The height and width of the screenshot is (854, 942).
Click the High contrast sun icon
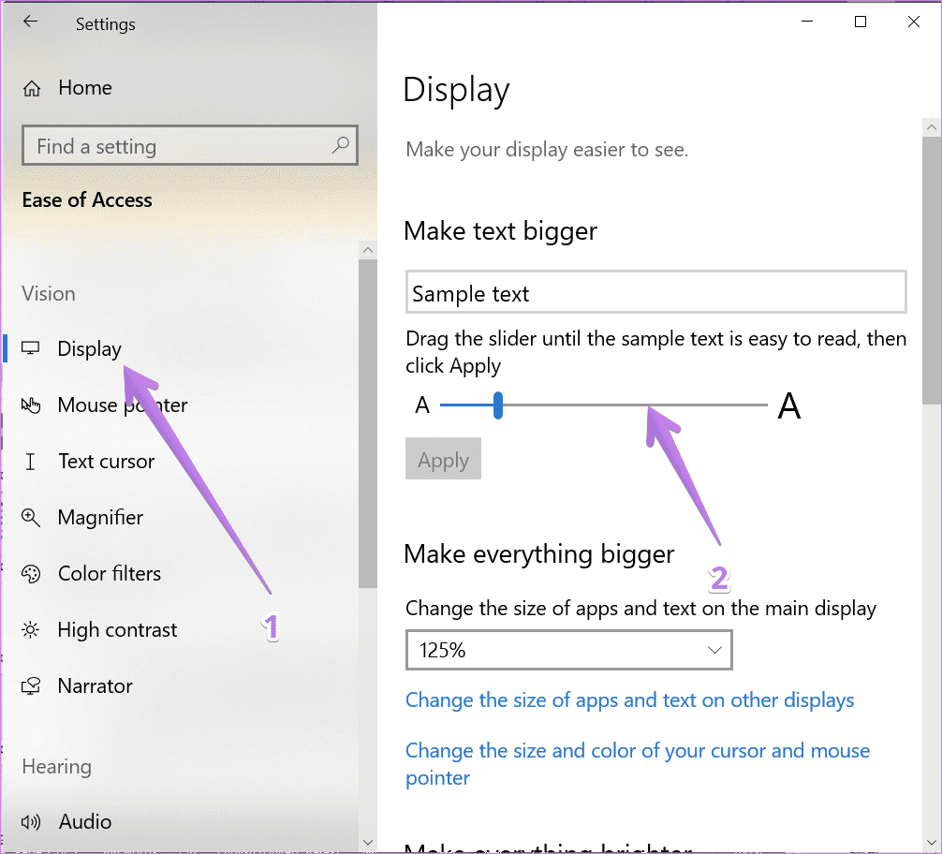[x=31, y=630]
